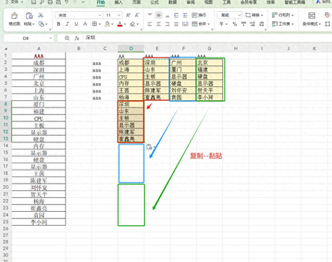
Task: Switch to the 页面 Page tab
Action: click(137, 2)
